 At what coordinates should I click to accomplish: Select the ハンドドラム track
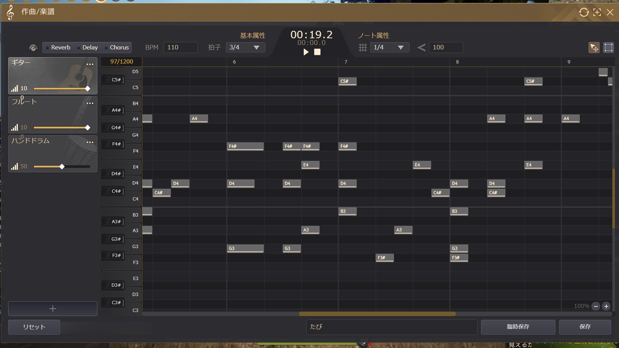53,154
